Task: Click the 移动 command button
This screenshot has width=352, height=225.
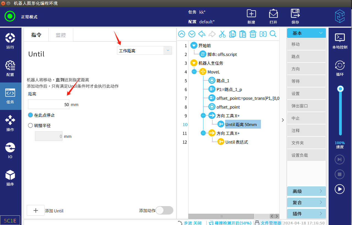Action: [x=306, y=44]
